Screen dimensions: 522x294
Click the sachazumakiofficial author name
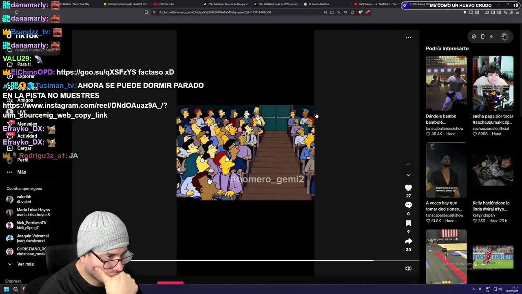pos(491,129)
